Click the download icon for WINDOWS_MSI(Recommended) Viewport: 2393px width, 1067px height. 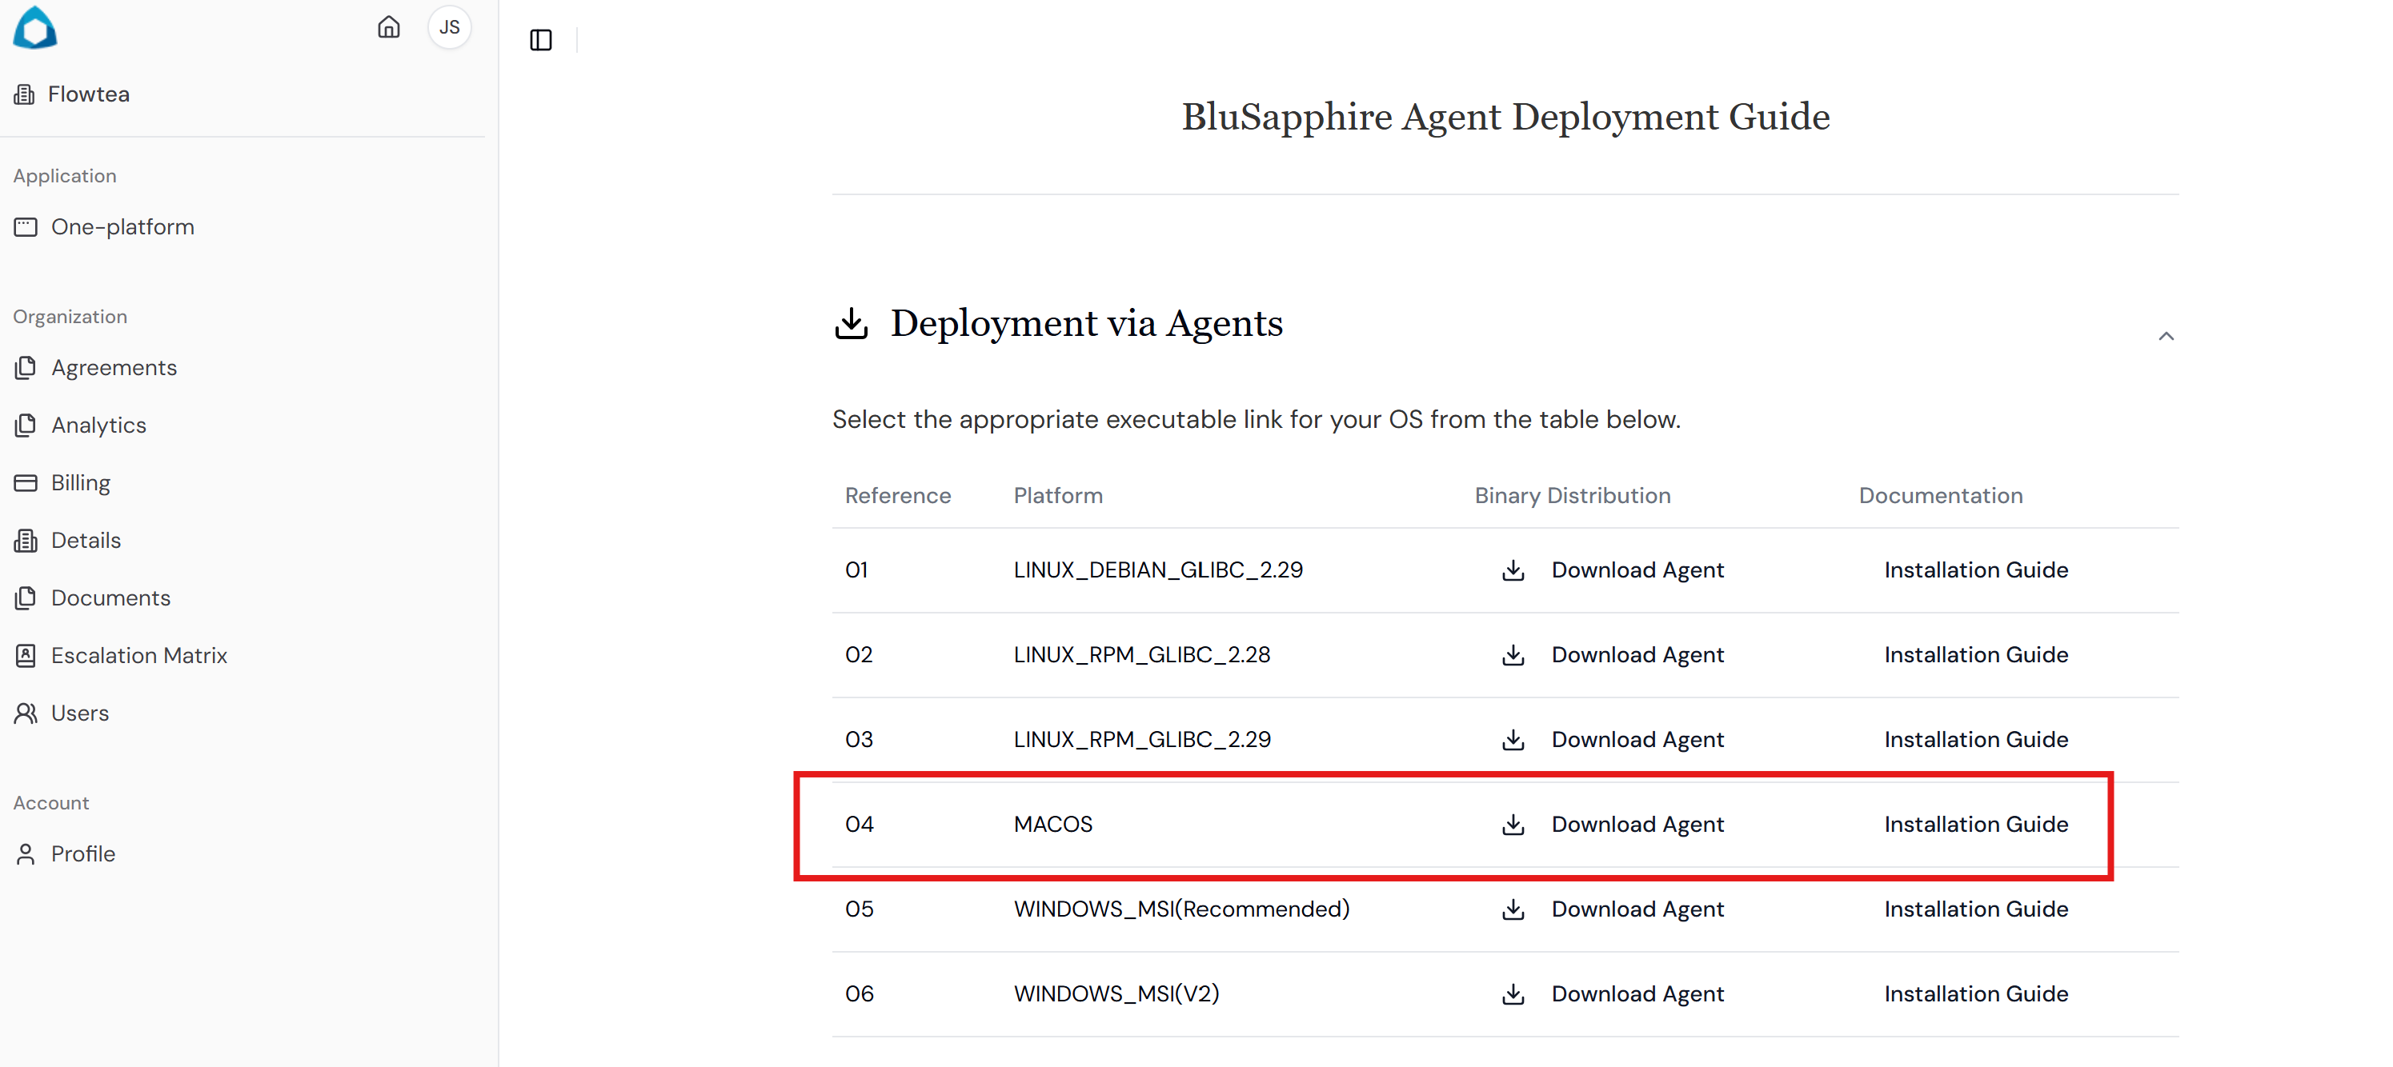(1513, 909)
